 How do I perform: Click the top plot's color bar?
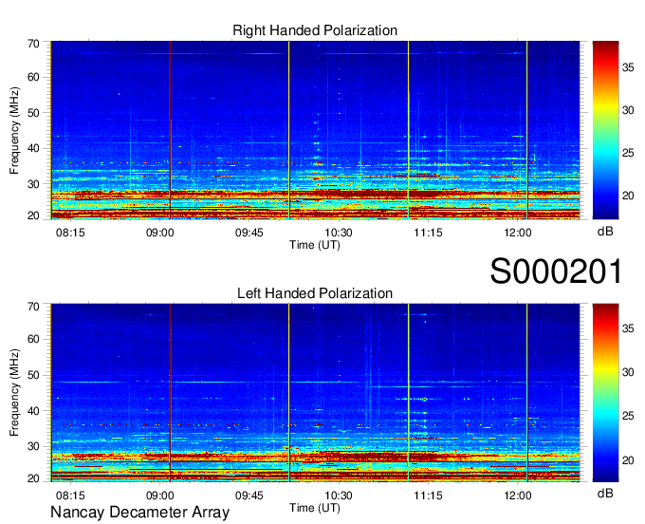[x=605, y=130]
